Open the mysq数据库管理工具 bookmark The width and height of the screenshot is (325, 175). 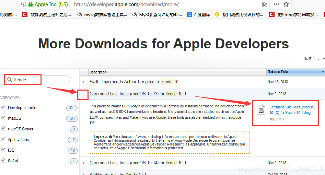point(102,14)
